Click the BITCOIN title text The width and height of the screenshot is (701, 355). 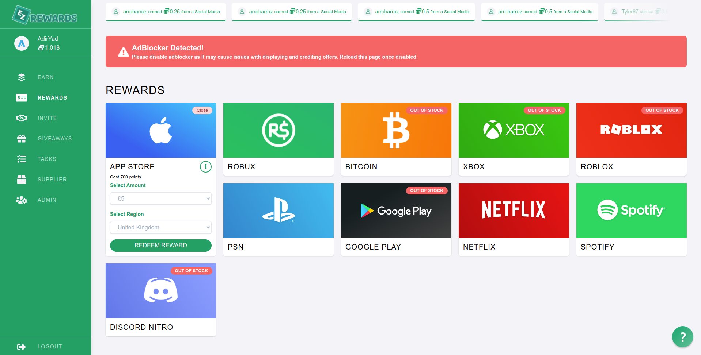click(361, 167)
